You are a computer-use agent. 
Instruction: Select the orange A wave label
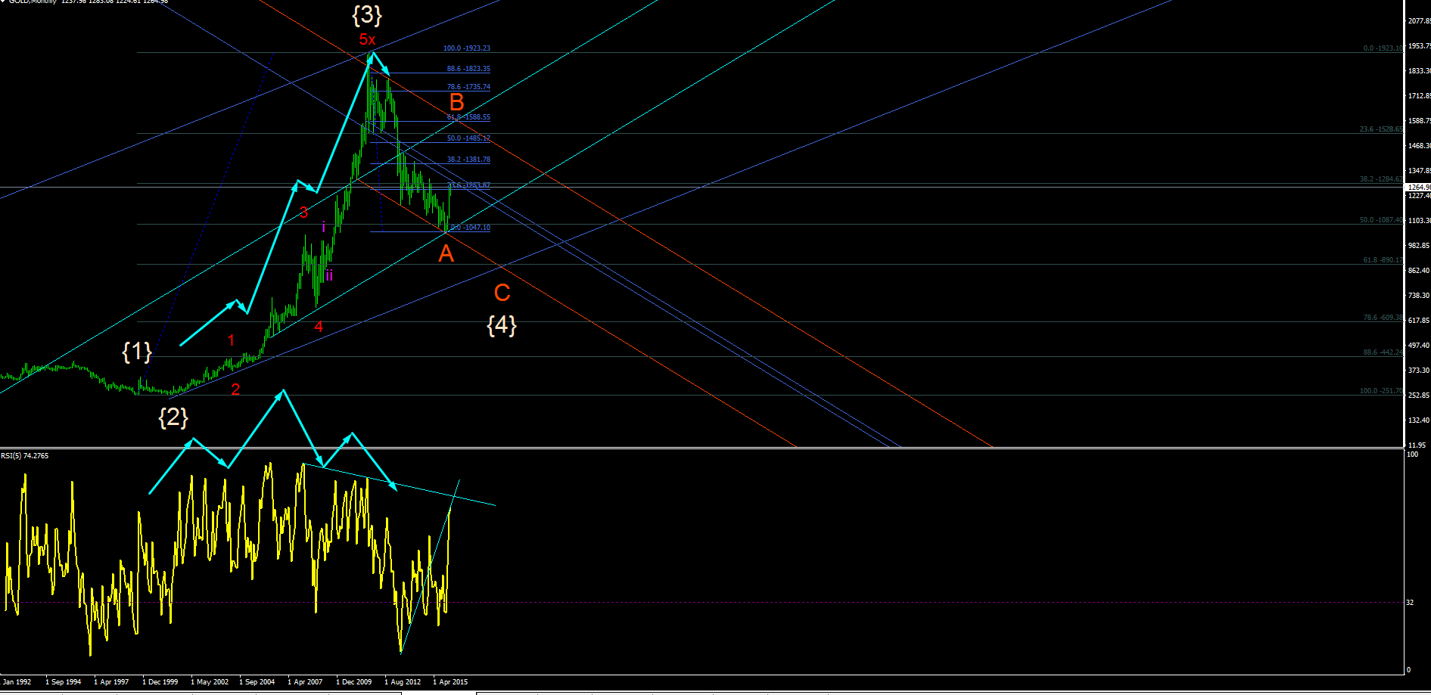click(446, 253)
